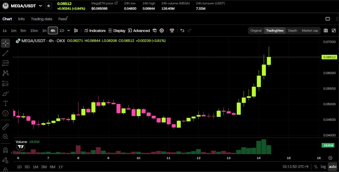Open the candlestick chart type selector
The height and width of the screenshot is (172, 339).
point(76,30)
